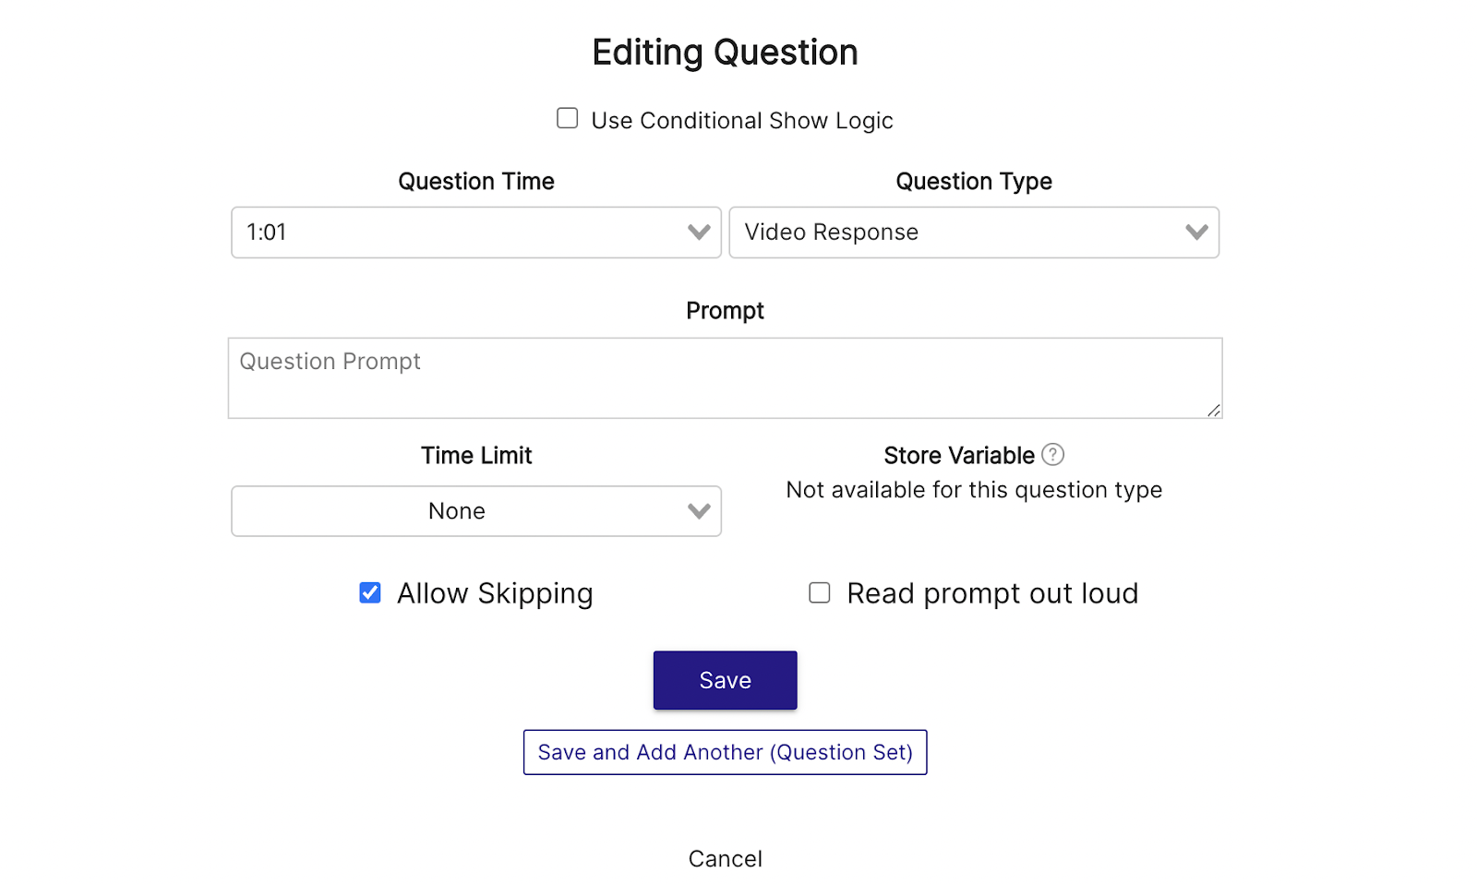Click the "Editing Question" title heading
Viewport: 1477px width, 884px height.
[725, 53]
